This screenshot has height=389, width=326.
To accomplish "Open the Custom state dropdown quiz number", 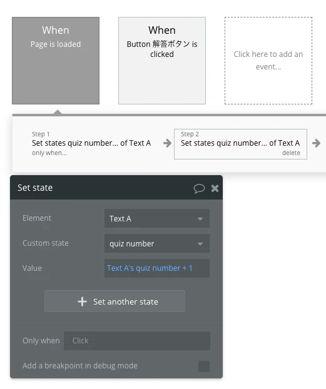I will pos(157,243).
